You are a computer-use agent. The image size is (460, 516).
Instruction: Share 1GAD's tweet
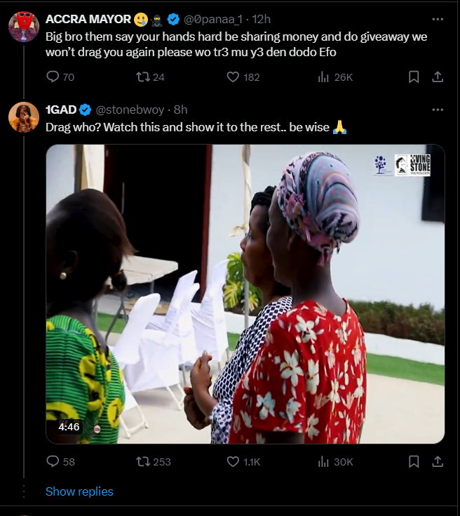click(x=437, y=461)
